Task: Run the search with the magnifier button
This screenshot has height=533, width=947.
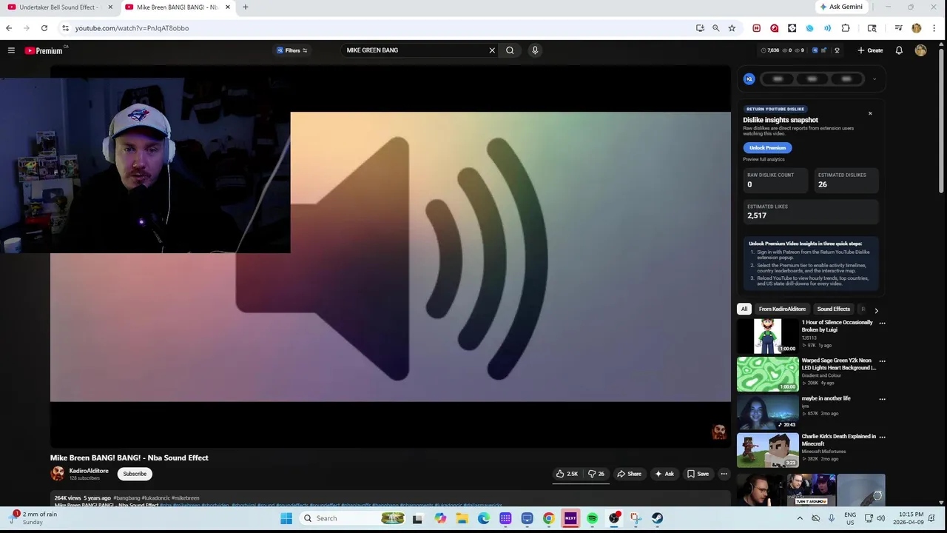Action: pos(510,50)
